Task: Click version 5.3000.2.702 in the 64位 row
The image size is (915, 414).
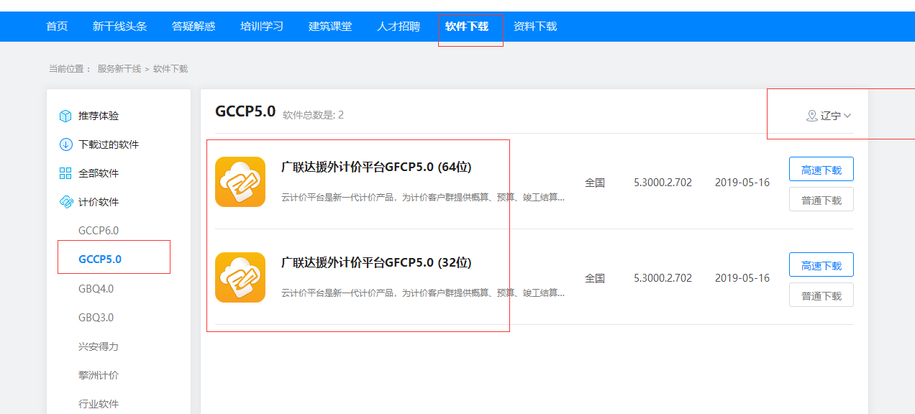Action: [x=663, y=183]
